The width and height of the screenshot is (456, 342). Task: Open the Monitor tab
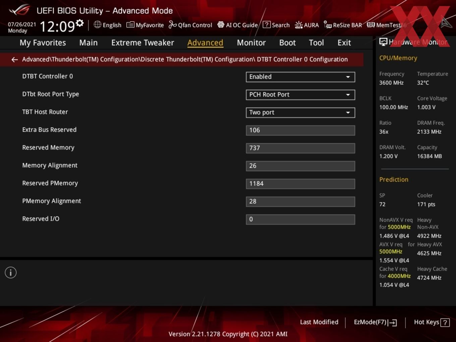(251, 43)
